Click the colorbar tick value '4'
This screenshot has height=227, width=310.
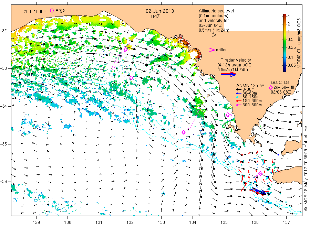click(289, 17)
